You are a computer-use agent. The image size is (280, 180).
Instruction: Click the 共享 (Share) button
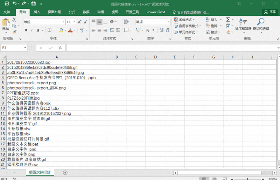pyautogui.click(x=269, y=12)
